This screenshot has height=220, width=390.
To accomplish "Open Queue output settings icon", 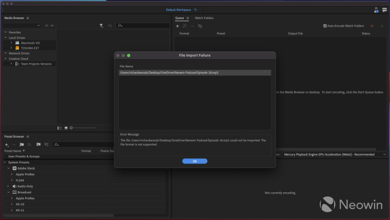I will [x=185, y=26].
